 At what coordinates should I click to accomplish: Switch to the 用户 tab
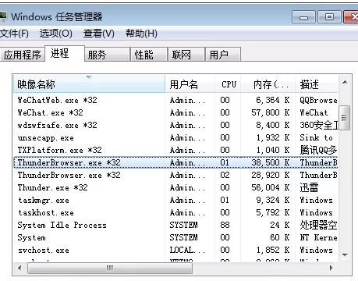tap(223, 55)
